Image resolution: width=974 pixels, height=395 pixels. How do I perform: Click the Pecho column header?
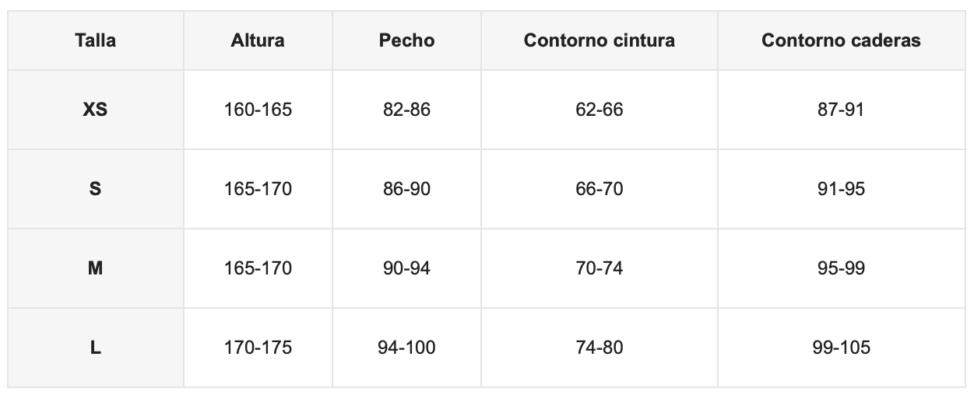coord(406,40)
